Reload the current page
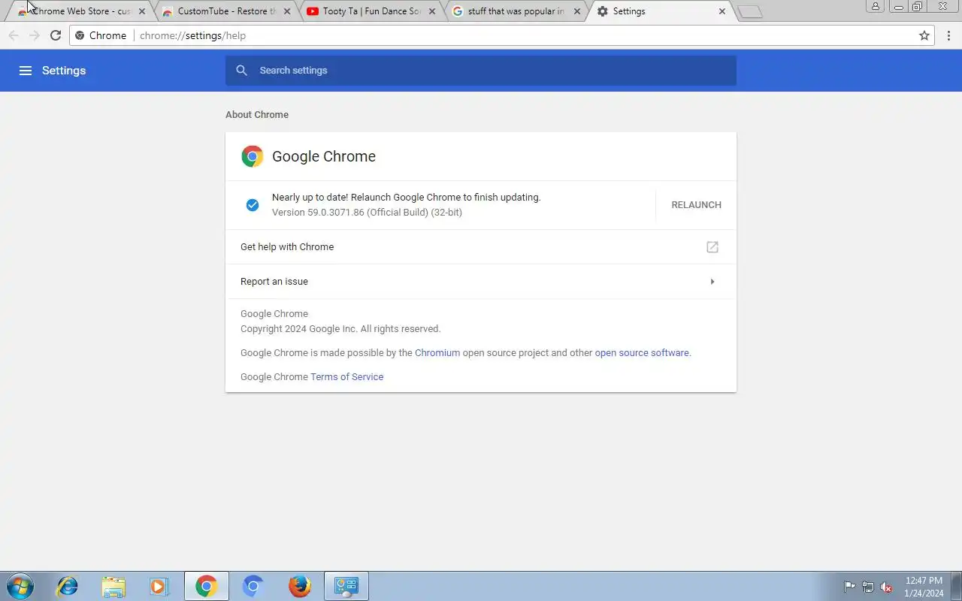This screenshot has width=962, height=601. point(55,35)
